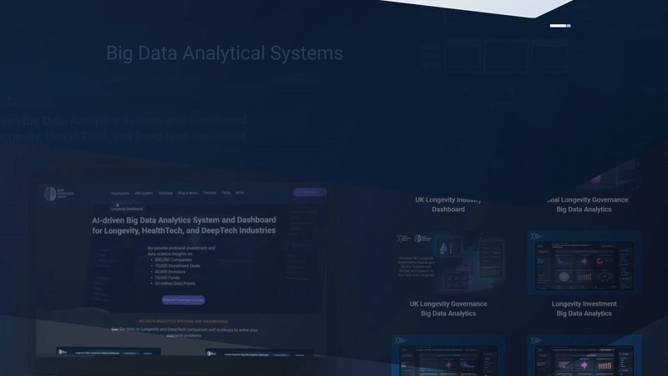Viewport: 668px width, 376px height.
Task: Expand the More menu in navigation
Action: (240, 193)
